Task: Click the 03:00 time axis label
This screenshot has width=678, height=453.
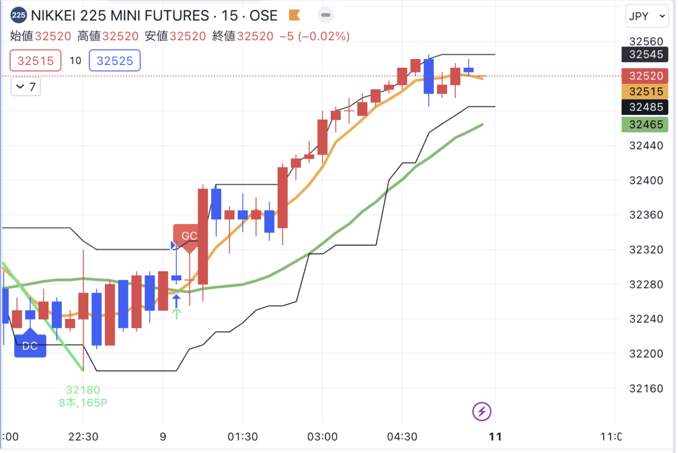Action: coord(322,437)
